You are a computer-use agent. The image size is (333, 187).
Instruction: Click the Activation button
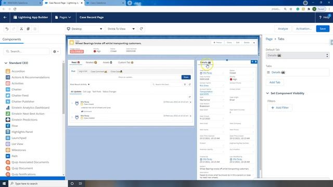point(304,29)
